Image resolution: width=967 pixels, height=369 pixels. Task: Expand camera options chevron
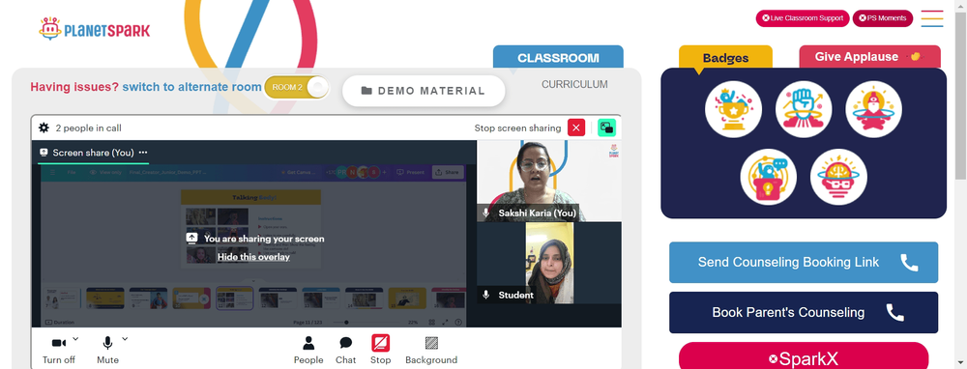click(x=75, y=338)
